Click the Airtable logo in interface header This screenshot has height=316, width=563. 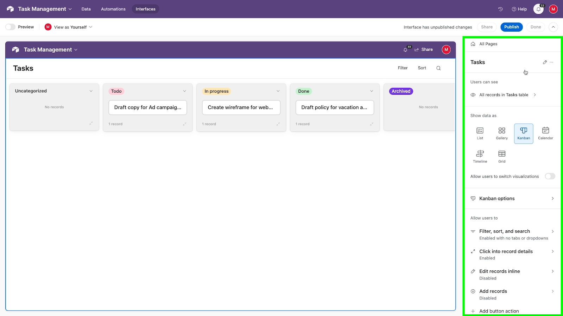[x=15, y=50]
